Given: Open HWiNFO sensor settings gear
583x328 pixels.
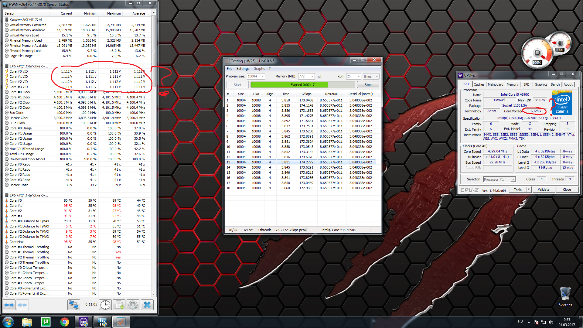Looking at the screenshot, I should (x=133, y=305).
